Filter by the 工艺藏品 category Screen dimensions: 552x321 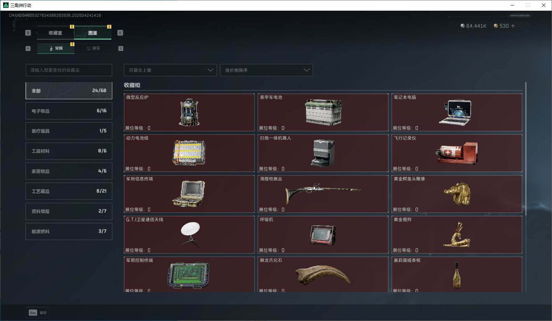[x=69, y=191]
